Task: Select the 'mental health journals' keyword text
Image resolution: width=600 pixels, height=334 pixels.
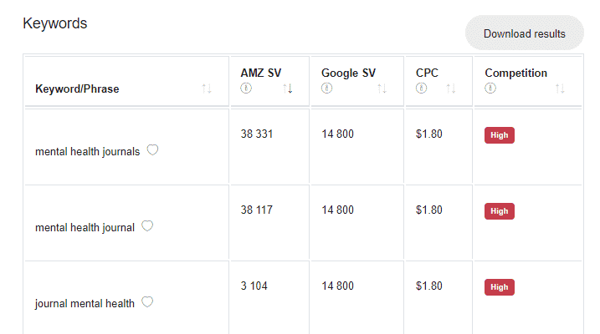Action: (x=88, y=152)
